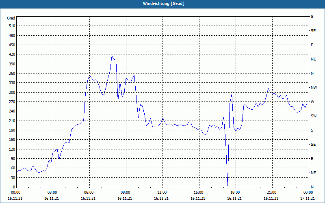Click the NW compass label
Screen dimensions: 325x203
tap(314, 88)
